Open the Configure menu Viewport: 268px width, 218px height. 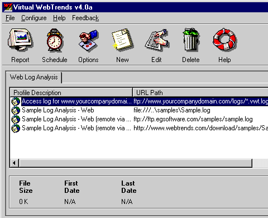coord(34,18)
